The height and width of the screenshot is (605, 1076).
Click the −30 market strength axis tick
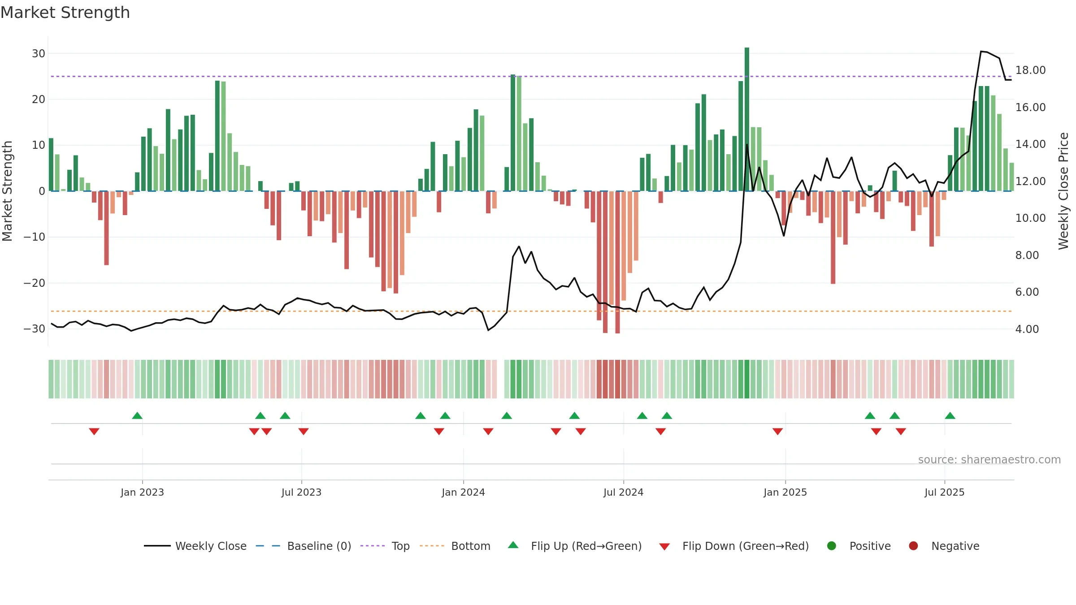[35, 328]
